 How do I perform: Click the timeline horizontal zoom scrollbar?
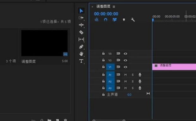coord(109,120)
